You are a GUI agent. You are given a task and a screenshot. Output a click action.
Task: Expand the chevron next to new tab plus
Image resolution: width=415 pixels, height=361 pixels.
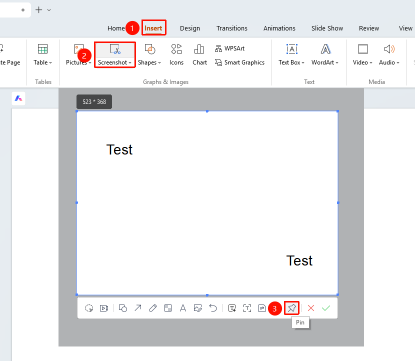pyautogui.click(x=49, y=10)
